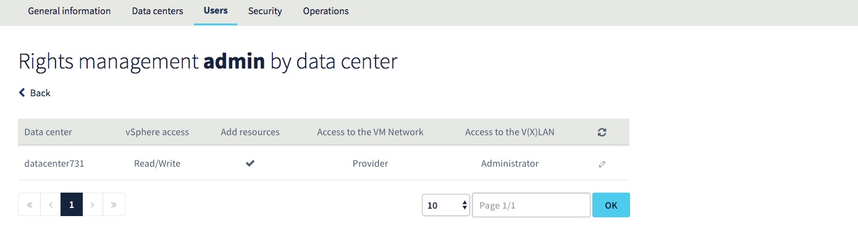Focus the Page 1/1 input field
858x242 pixels.
tap(531, 206)
